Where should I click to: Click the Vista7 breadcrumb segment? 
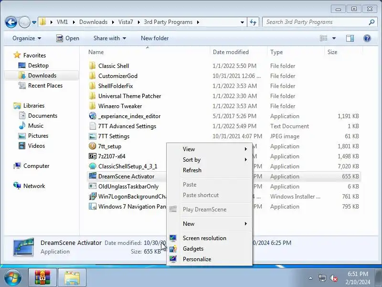tap(126, 22)
